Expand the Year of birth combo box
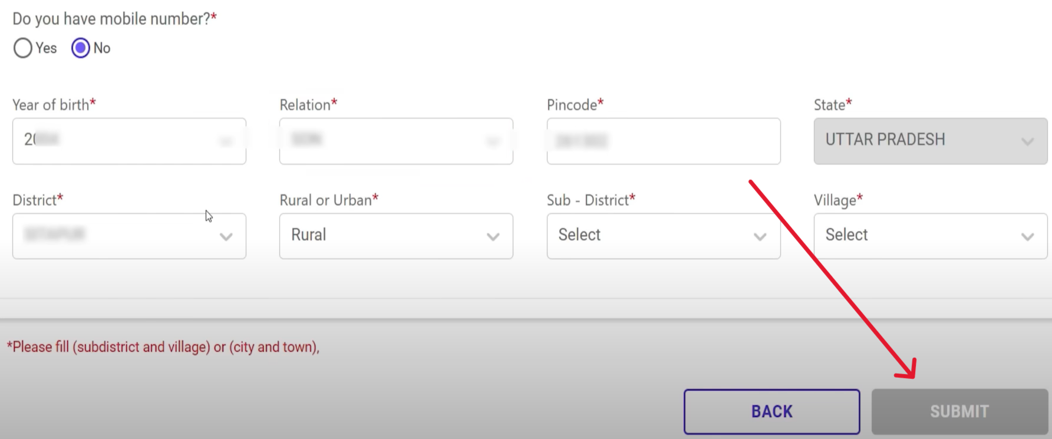Image resolution: width=1052 pixels, height=439 pixels. [129, 141]
